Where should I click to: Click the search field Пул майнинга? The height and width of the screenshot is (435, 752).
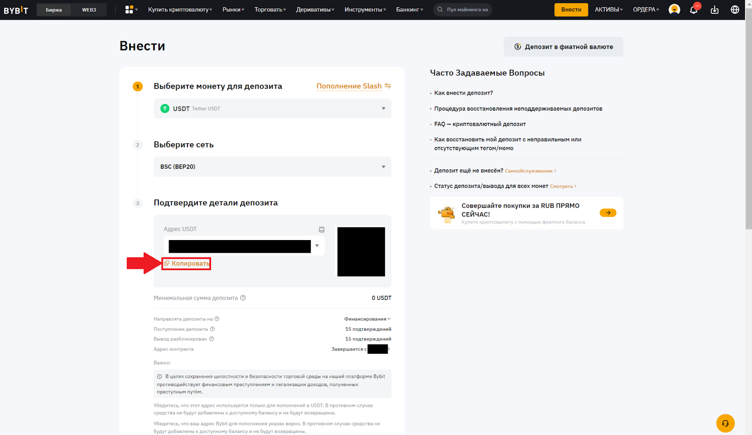(x=462, y=10)
